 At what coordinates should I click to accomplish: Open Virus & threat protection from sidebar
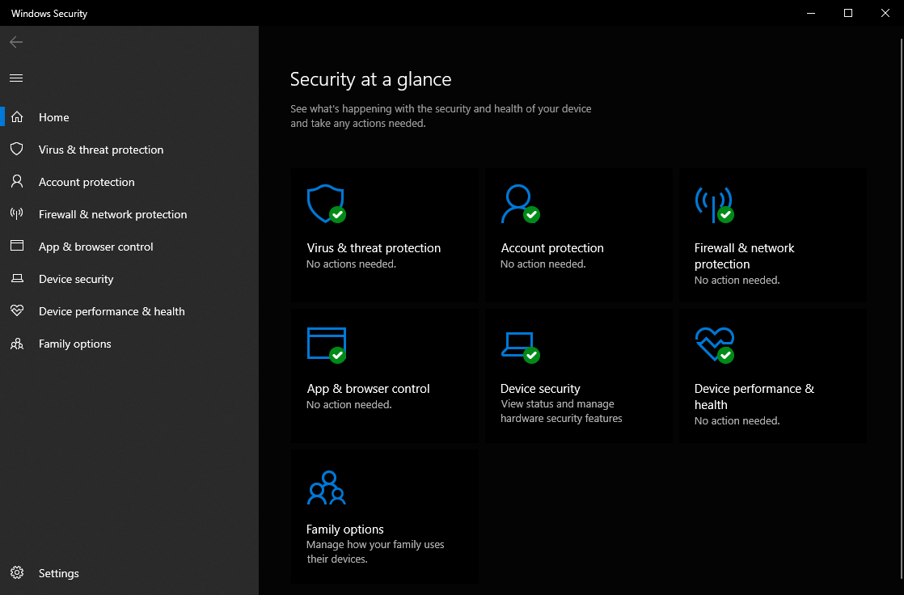click(x=101, y=150)
